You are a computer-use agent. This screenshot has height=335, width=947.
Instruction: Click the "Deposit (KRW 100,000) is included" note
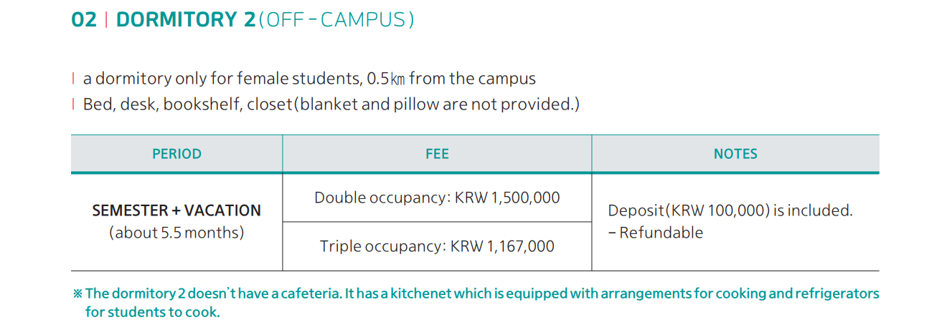tap(730, 210)
